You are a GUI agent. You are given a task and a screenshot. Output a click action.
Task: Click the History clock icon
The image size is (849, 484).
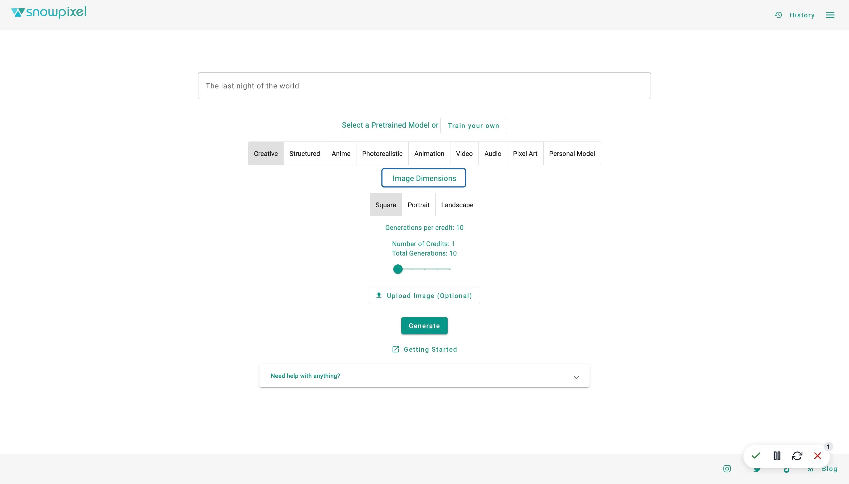[778, 15]
